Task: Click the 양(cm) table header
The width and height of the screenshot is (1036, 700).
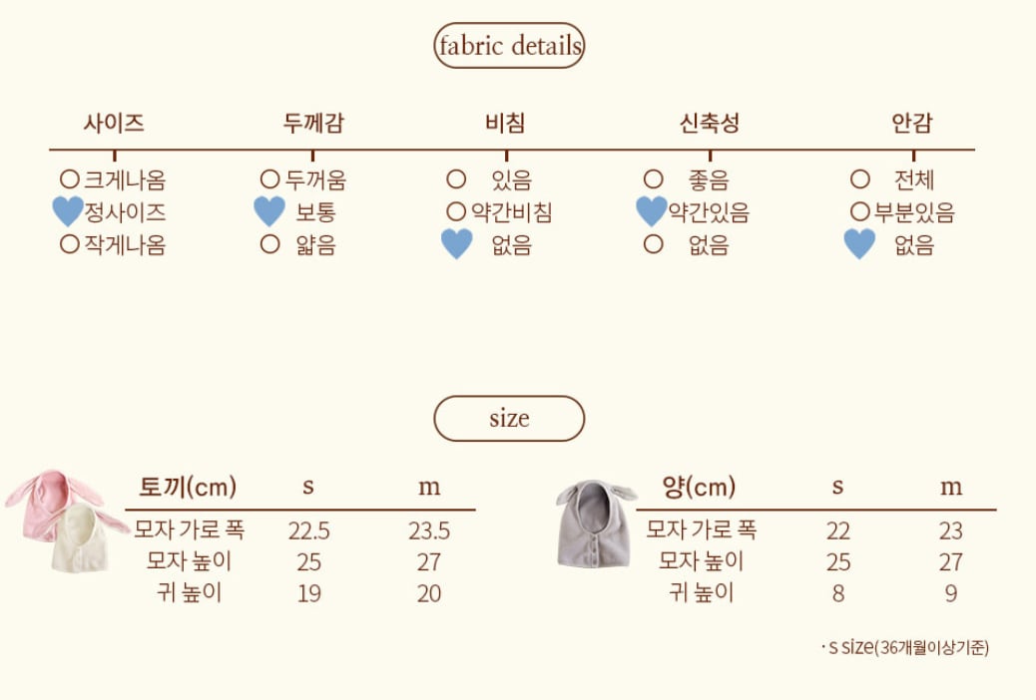Action: click(699, 487)
